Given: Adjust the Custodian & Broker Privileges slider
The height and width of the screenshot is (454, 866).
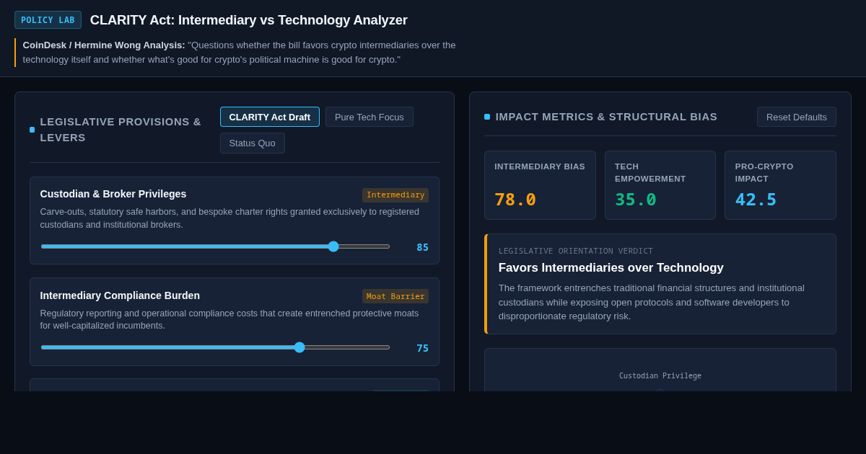Looking at the screenshot, I should (215, 246).
